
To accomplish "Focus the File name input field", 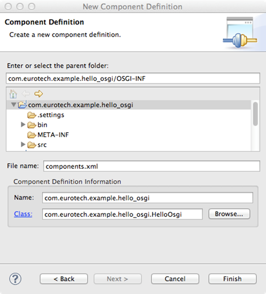I will [152, 166].
